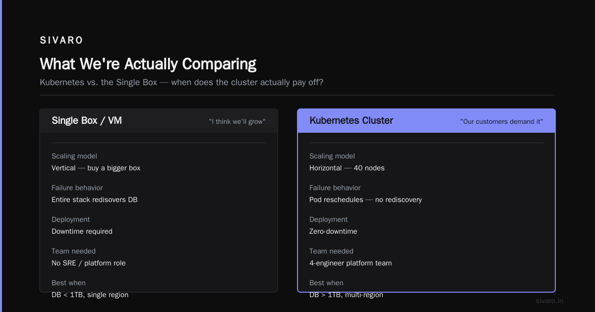
Task: Click "Team needed" label in Kubernetes card
Action: click(x=331, y=251)
